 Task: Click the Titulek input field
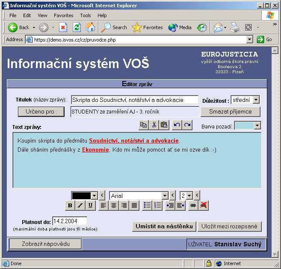135,100
